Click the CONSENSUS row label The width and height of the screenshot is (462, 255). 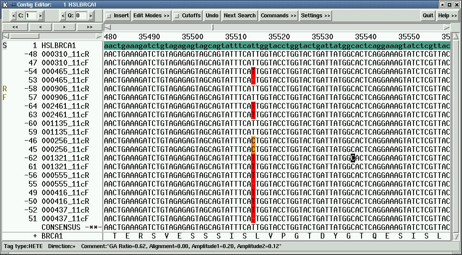(61, 227)
